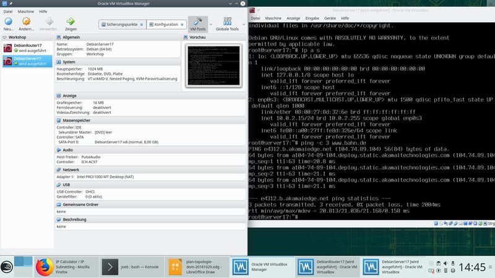The width and height of the screenshot is (495, 278).
Task: Click the Anzeige monitor icon
Action: (58, 96)
